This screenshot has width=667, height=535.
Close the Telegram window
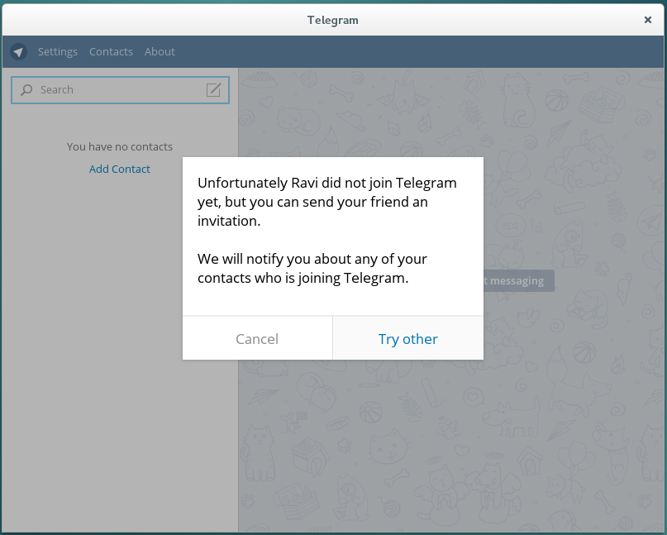[x=648, y=20]
